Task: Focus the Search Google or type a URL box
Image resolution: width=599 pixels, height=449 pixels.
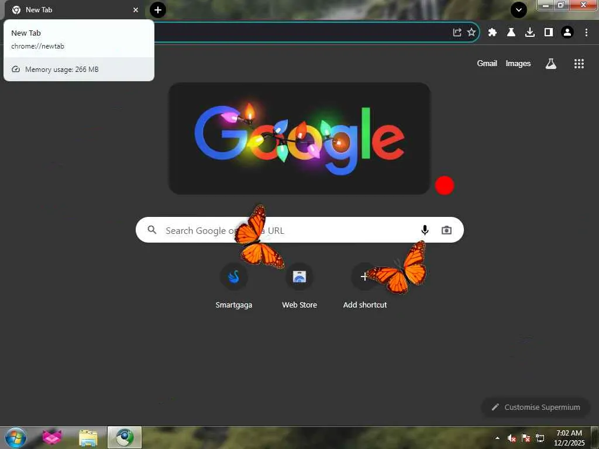Action: pyautogui.click(x=299, y=230)
